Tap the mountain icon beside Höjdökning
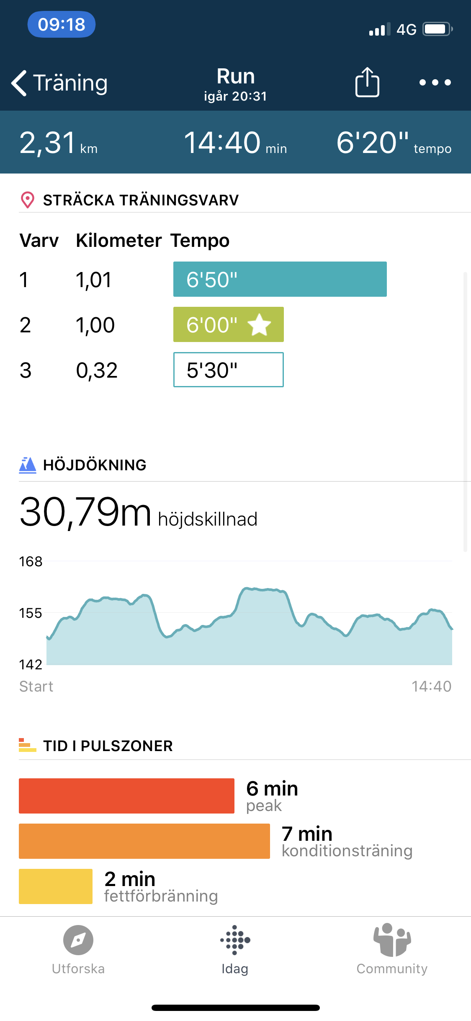The height and width of the screenshot is (1021, 471). [28, 465]
